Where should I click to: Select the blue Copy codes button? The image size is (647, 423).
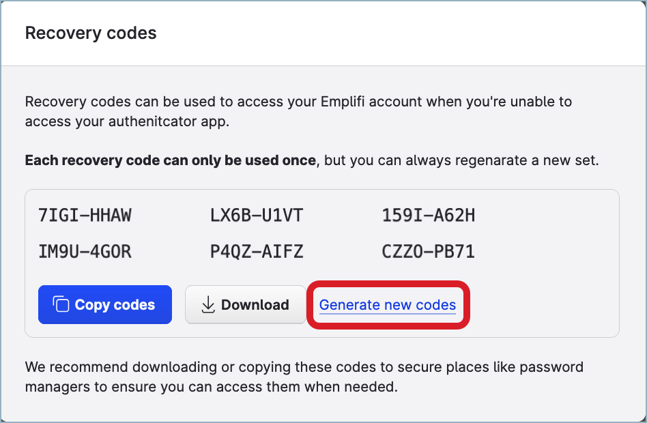click(104, 304)
